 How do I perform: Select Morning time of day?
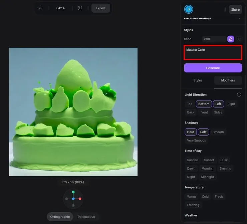tap(208, 168)
